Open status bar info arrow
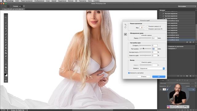197x111 pixels. click(x=27, y=110)
